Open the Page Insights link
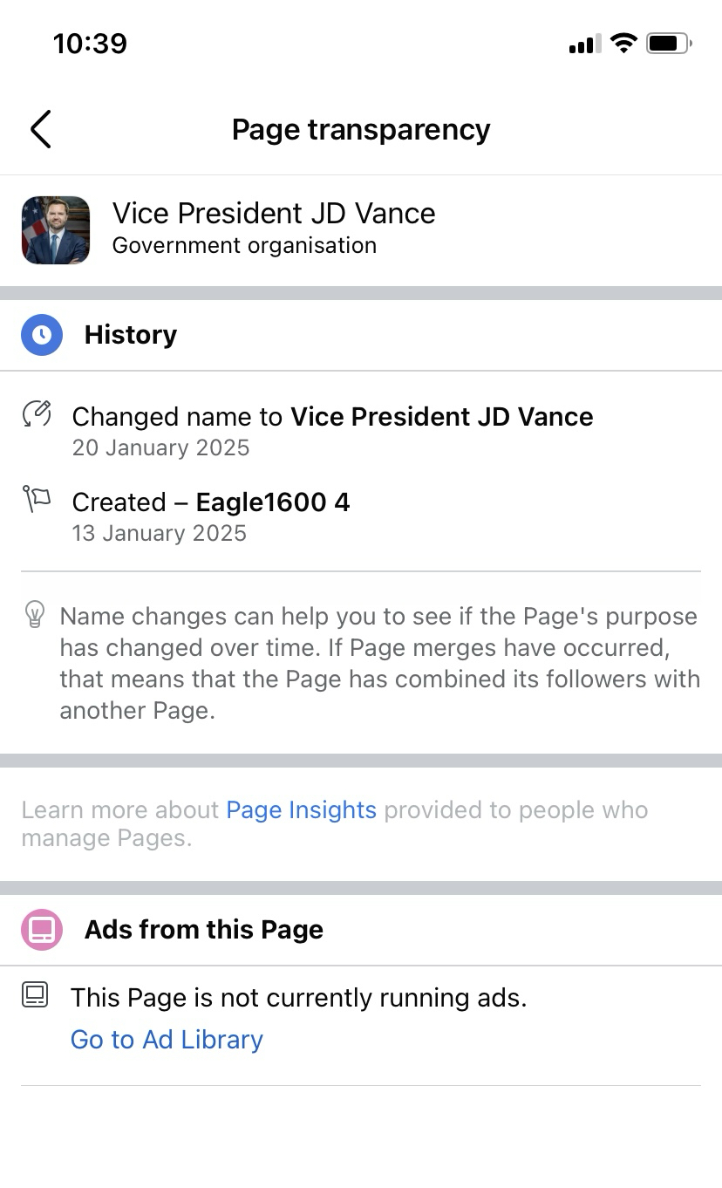722x1188 pixels. point(301,809)
